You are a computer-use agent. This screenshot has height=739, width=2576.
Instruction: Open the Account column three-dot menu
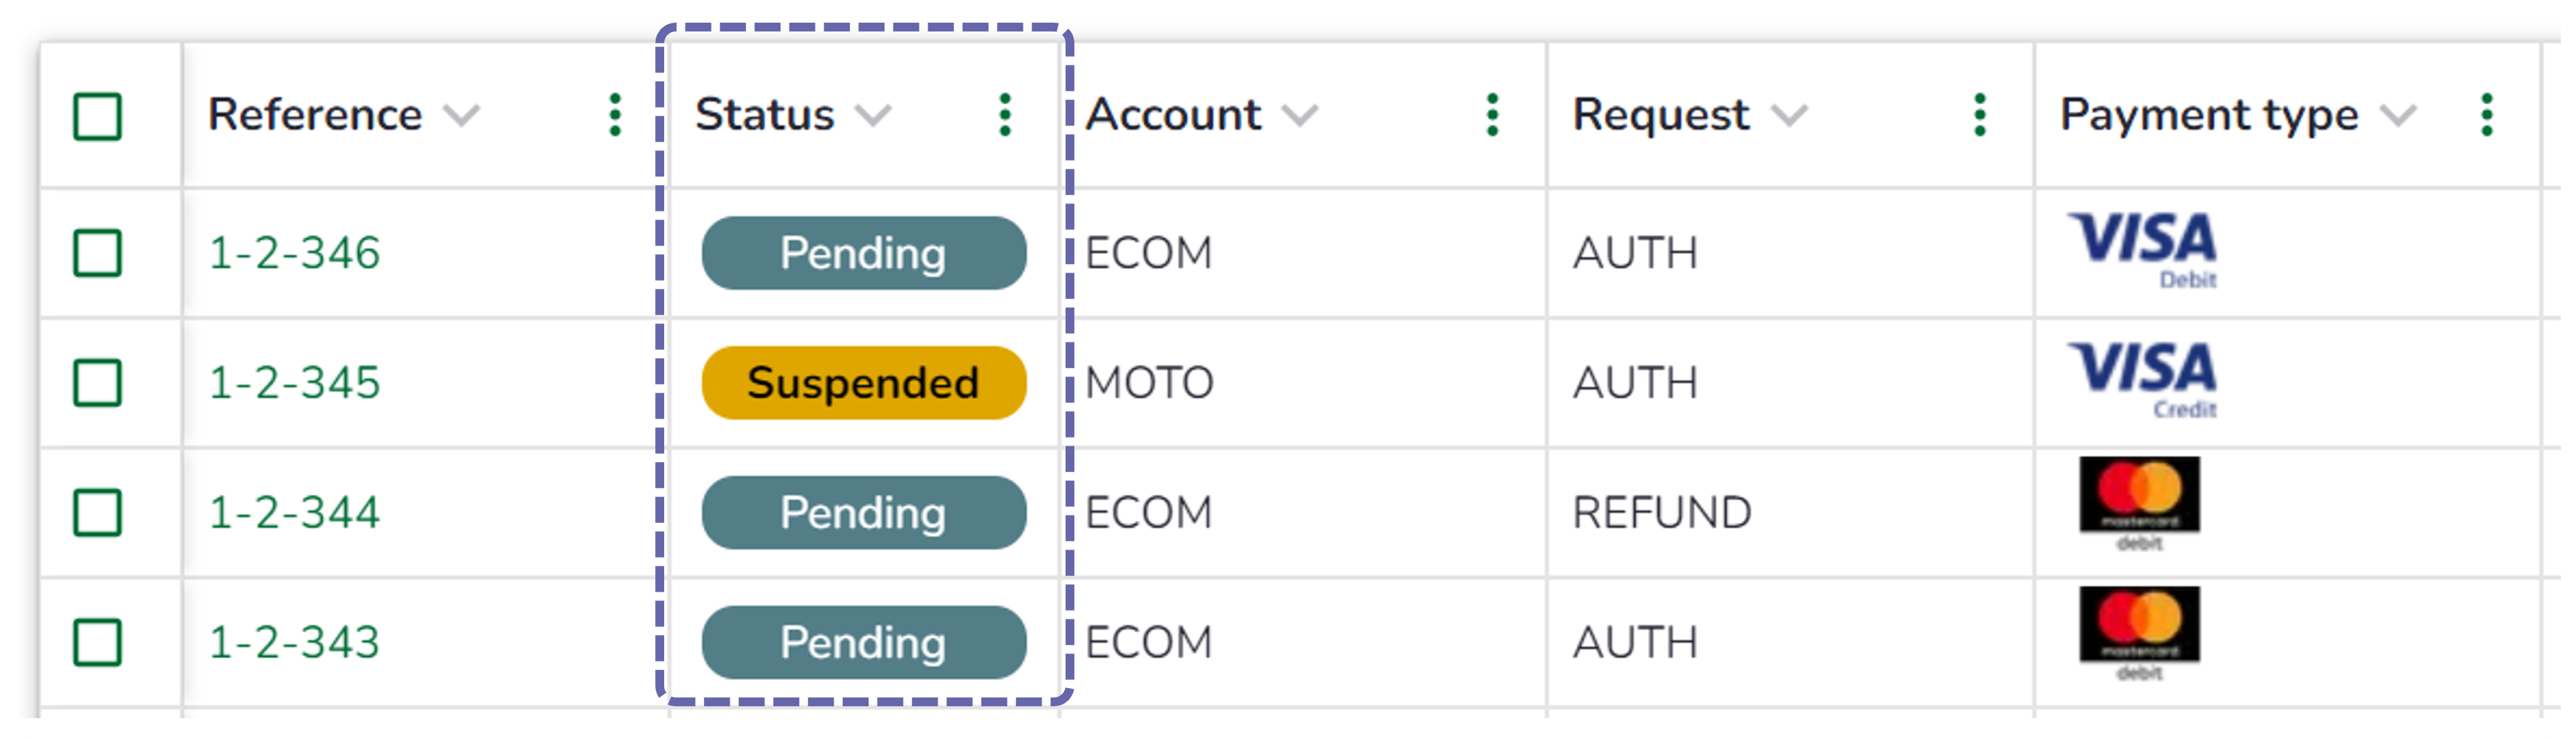coord(1492,115)
